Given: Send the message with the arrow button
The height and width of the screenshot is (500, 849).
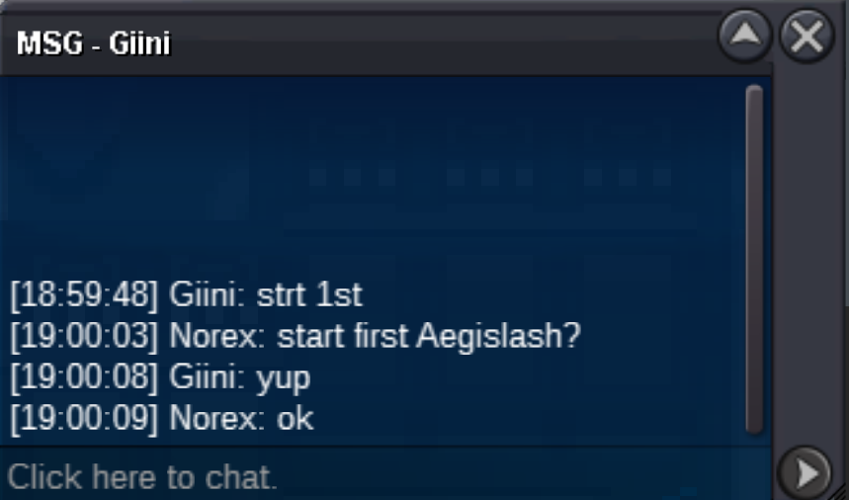Looking at the screenshot, I should (806, 473).
